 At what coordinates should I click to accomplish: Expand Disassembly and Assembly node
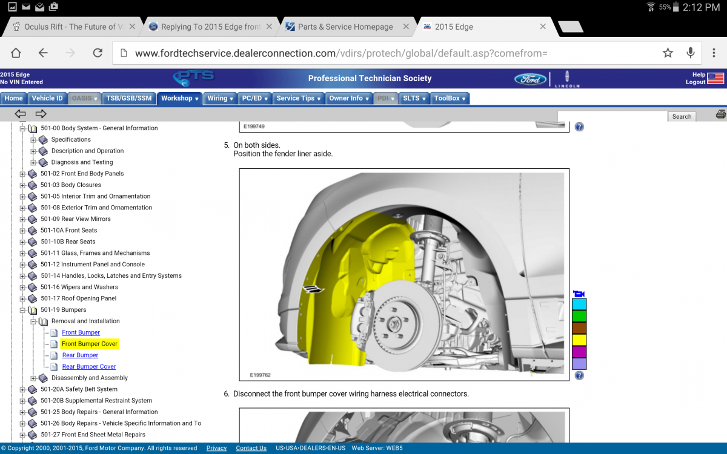(34, 378)
